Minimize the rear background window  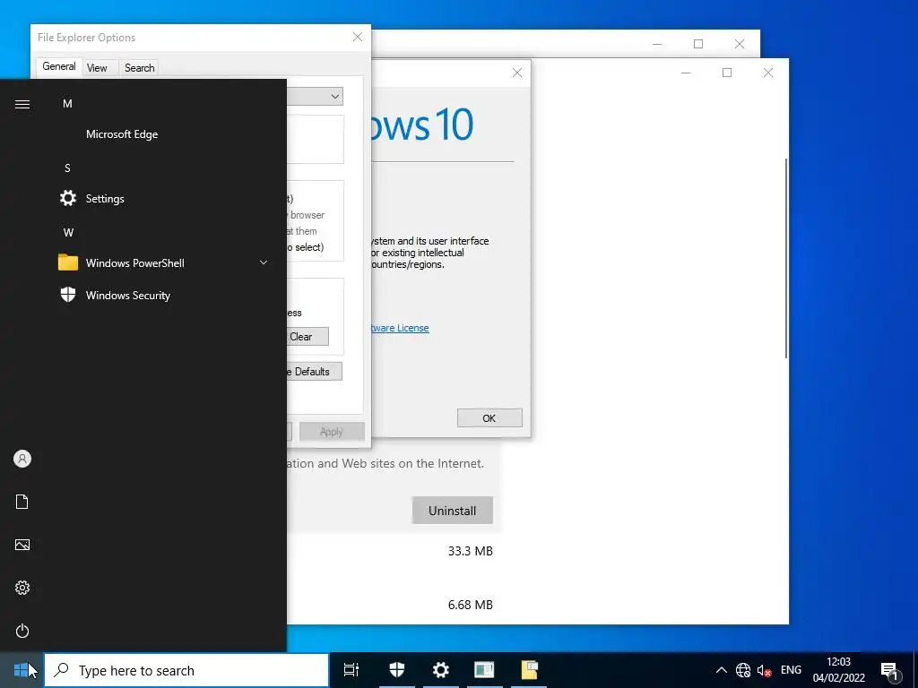click(657, 44)
